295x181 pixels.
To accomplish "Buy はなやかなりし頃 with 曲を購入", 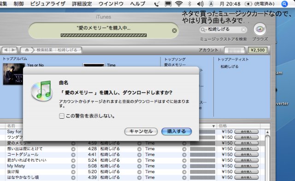I will 246,177.
